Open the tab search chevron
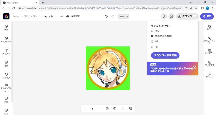Screen dimensions: 216x115 point(191,2)
